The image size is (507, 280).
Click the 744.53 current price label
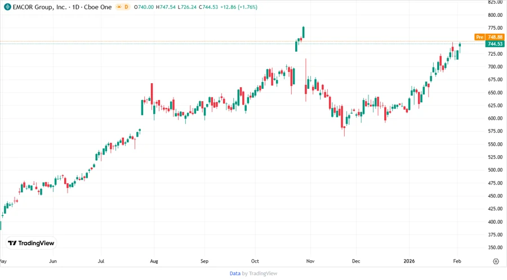[x=495, y=44]
